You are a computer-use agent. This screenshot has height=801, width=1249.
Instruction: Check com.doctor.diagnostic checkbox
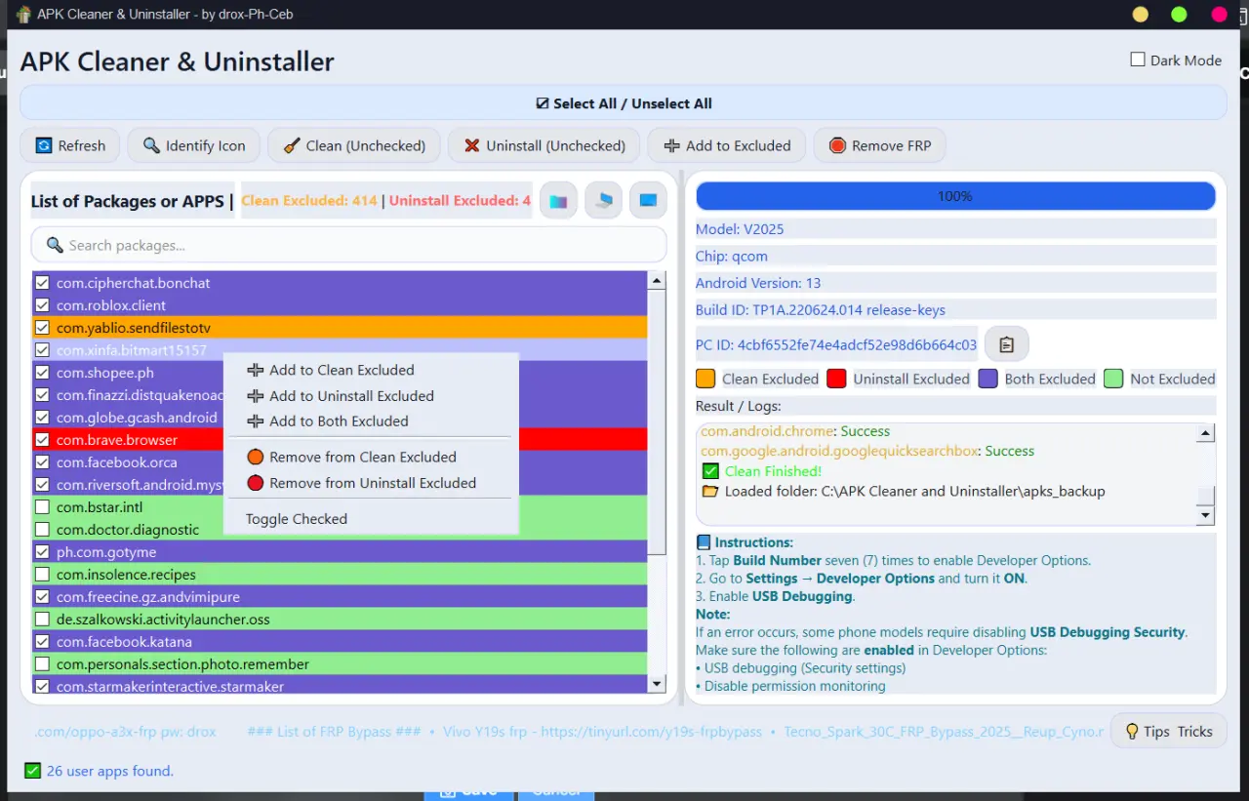[x=42, y=530]
